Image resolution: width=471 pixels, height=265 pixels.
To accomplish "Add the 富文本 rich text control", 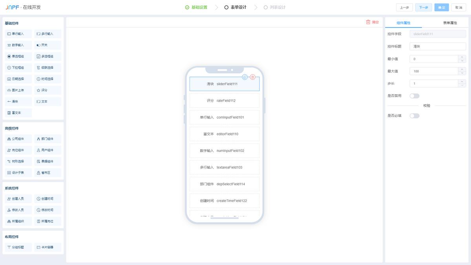I will [18, 113].
